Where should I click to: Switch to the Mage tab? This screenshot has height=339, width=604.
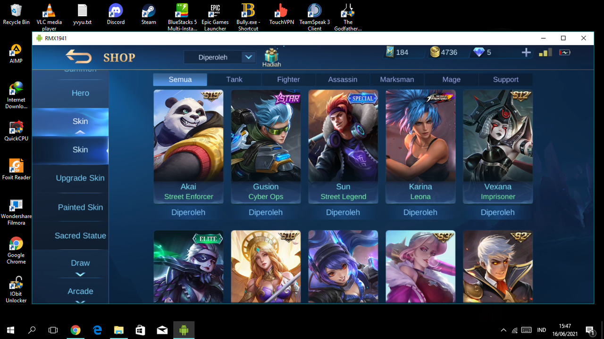[451, 80]
